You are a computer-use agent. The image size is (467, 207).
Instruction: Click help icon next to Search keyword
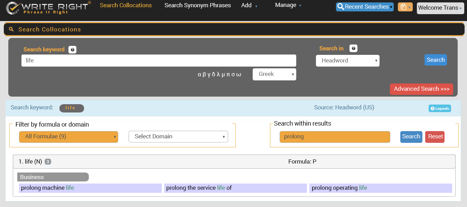(x=72, y=50)
